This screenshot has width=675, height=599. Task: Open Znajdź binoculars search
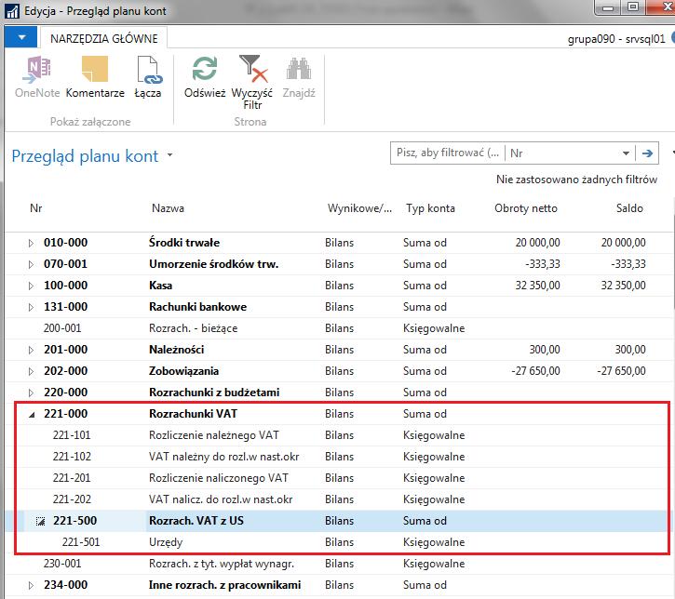coord(299,76)
